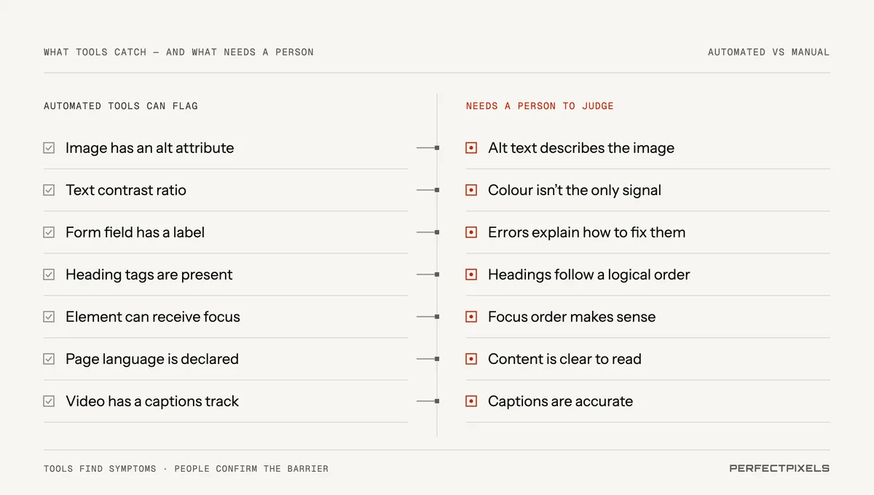The width and height of the screenshot is (874, 495).
Task: Click Errors explain how to fix them text
Action: coord(587,232)
